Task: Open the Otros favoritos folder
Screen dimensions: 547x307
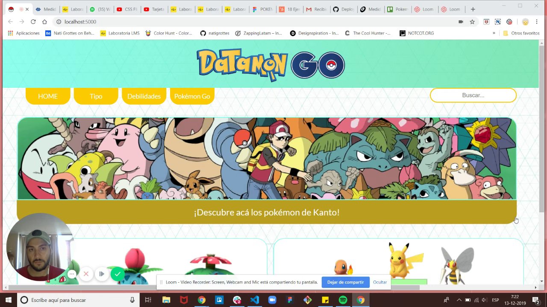Action: coord(521,33)
